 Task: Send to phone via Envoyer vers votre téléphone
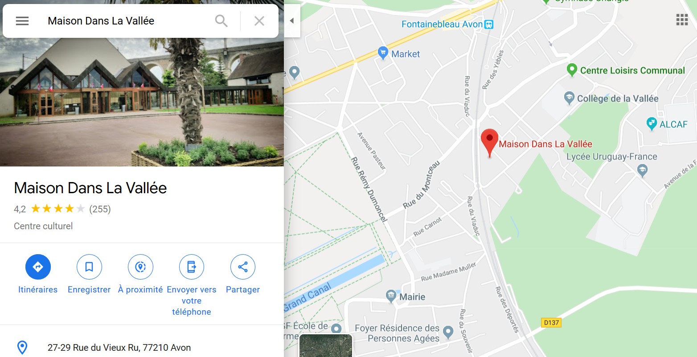tap(192, 267)
